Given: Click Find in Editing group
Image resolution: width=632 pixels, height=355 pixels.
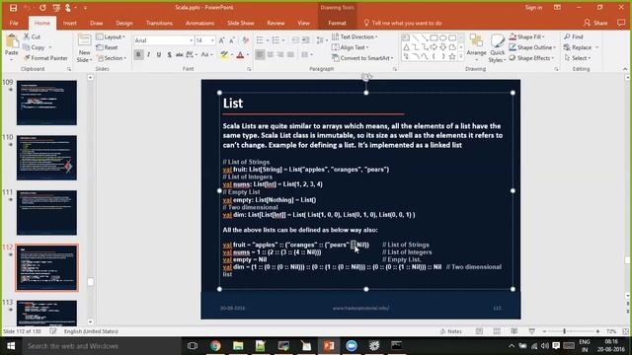Looking at the screenshot, I should [574, 36].
